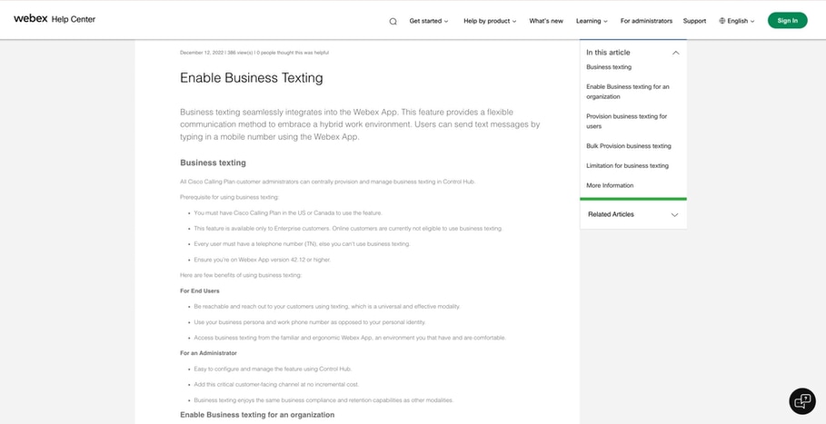Image resolution: width=826 pixels, height=424 pixels.
Task: Expand the Get started menu
Action: pyautogui.click(x=429, y=21)
